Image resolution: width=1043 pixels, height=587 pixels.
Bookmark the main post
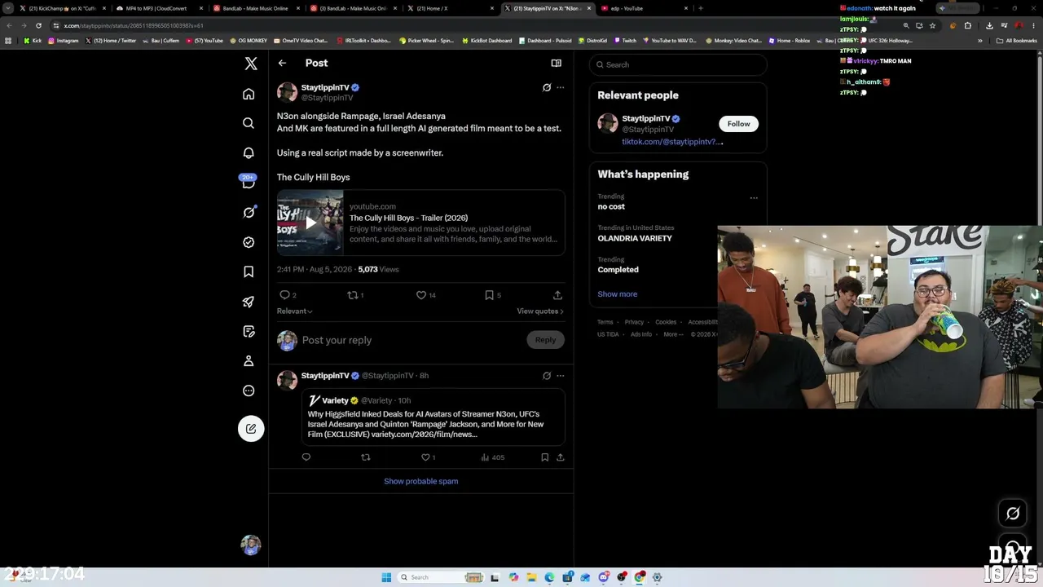coord(489,295)
